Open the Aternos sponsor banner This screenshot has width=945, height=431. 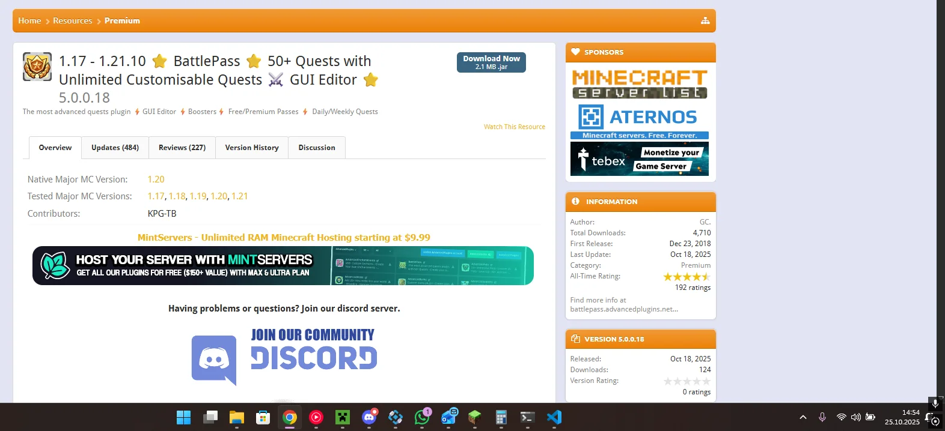[640, 122]
